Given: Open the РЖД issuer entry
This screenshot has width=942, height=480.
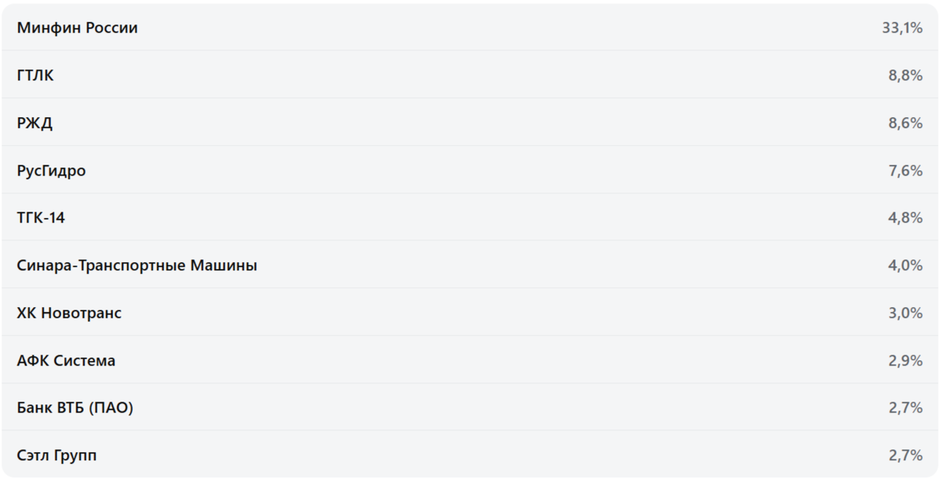Looking at the screenshot, I should click(x=35, y=123).
